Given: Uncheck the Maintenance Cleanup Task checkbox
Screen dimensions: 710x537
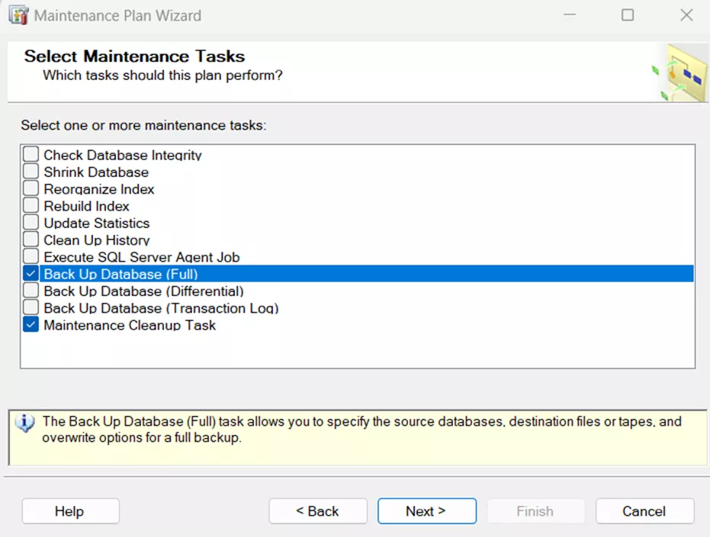Looking at the screenshot, I should [x=31, y=325].
